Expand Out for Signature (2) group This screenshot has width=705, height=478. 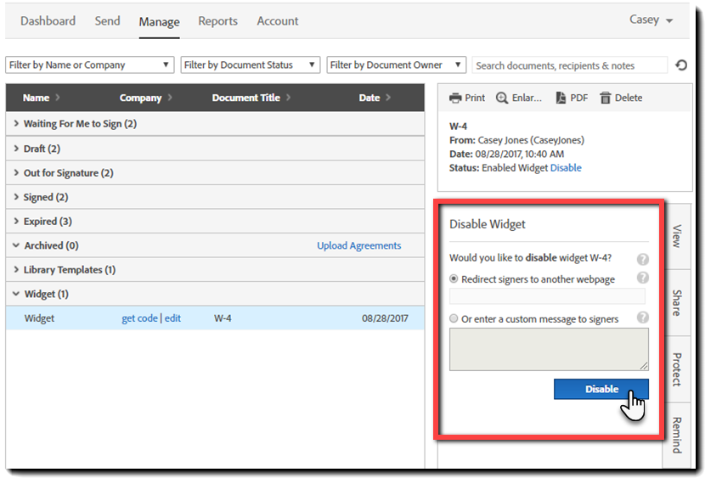point(16,172)
